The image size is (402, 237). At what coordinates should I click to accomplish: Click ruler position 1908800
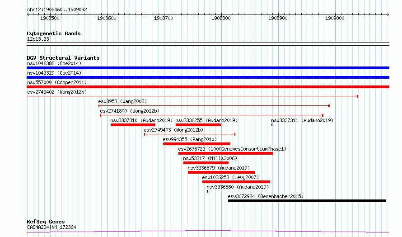(221, 18)
